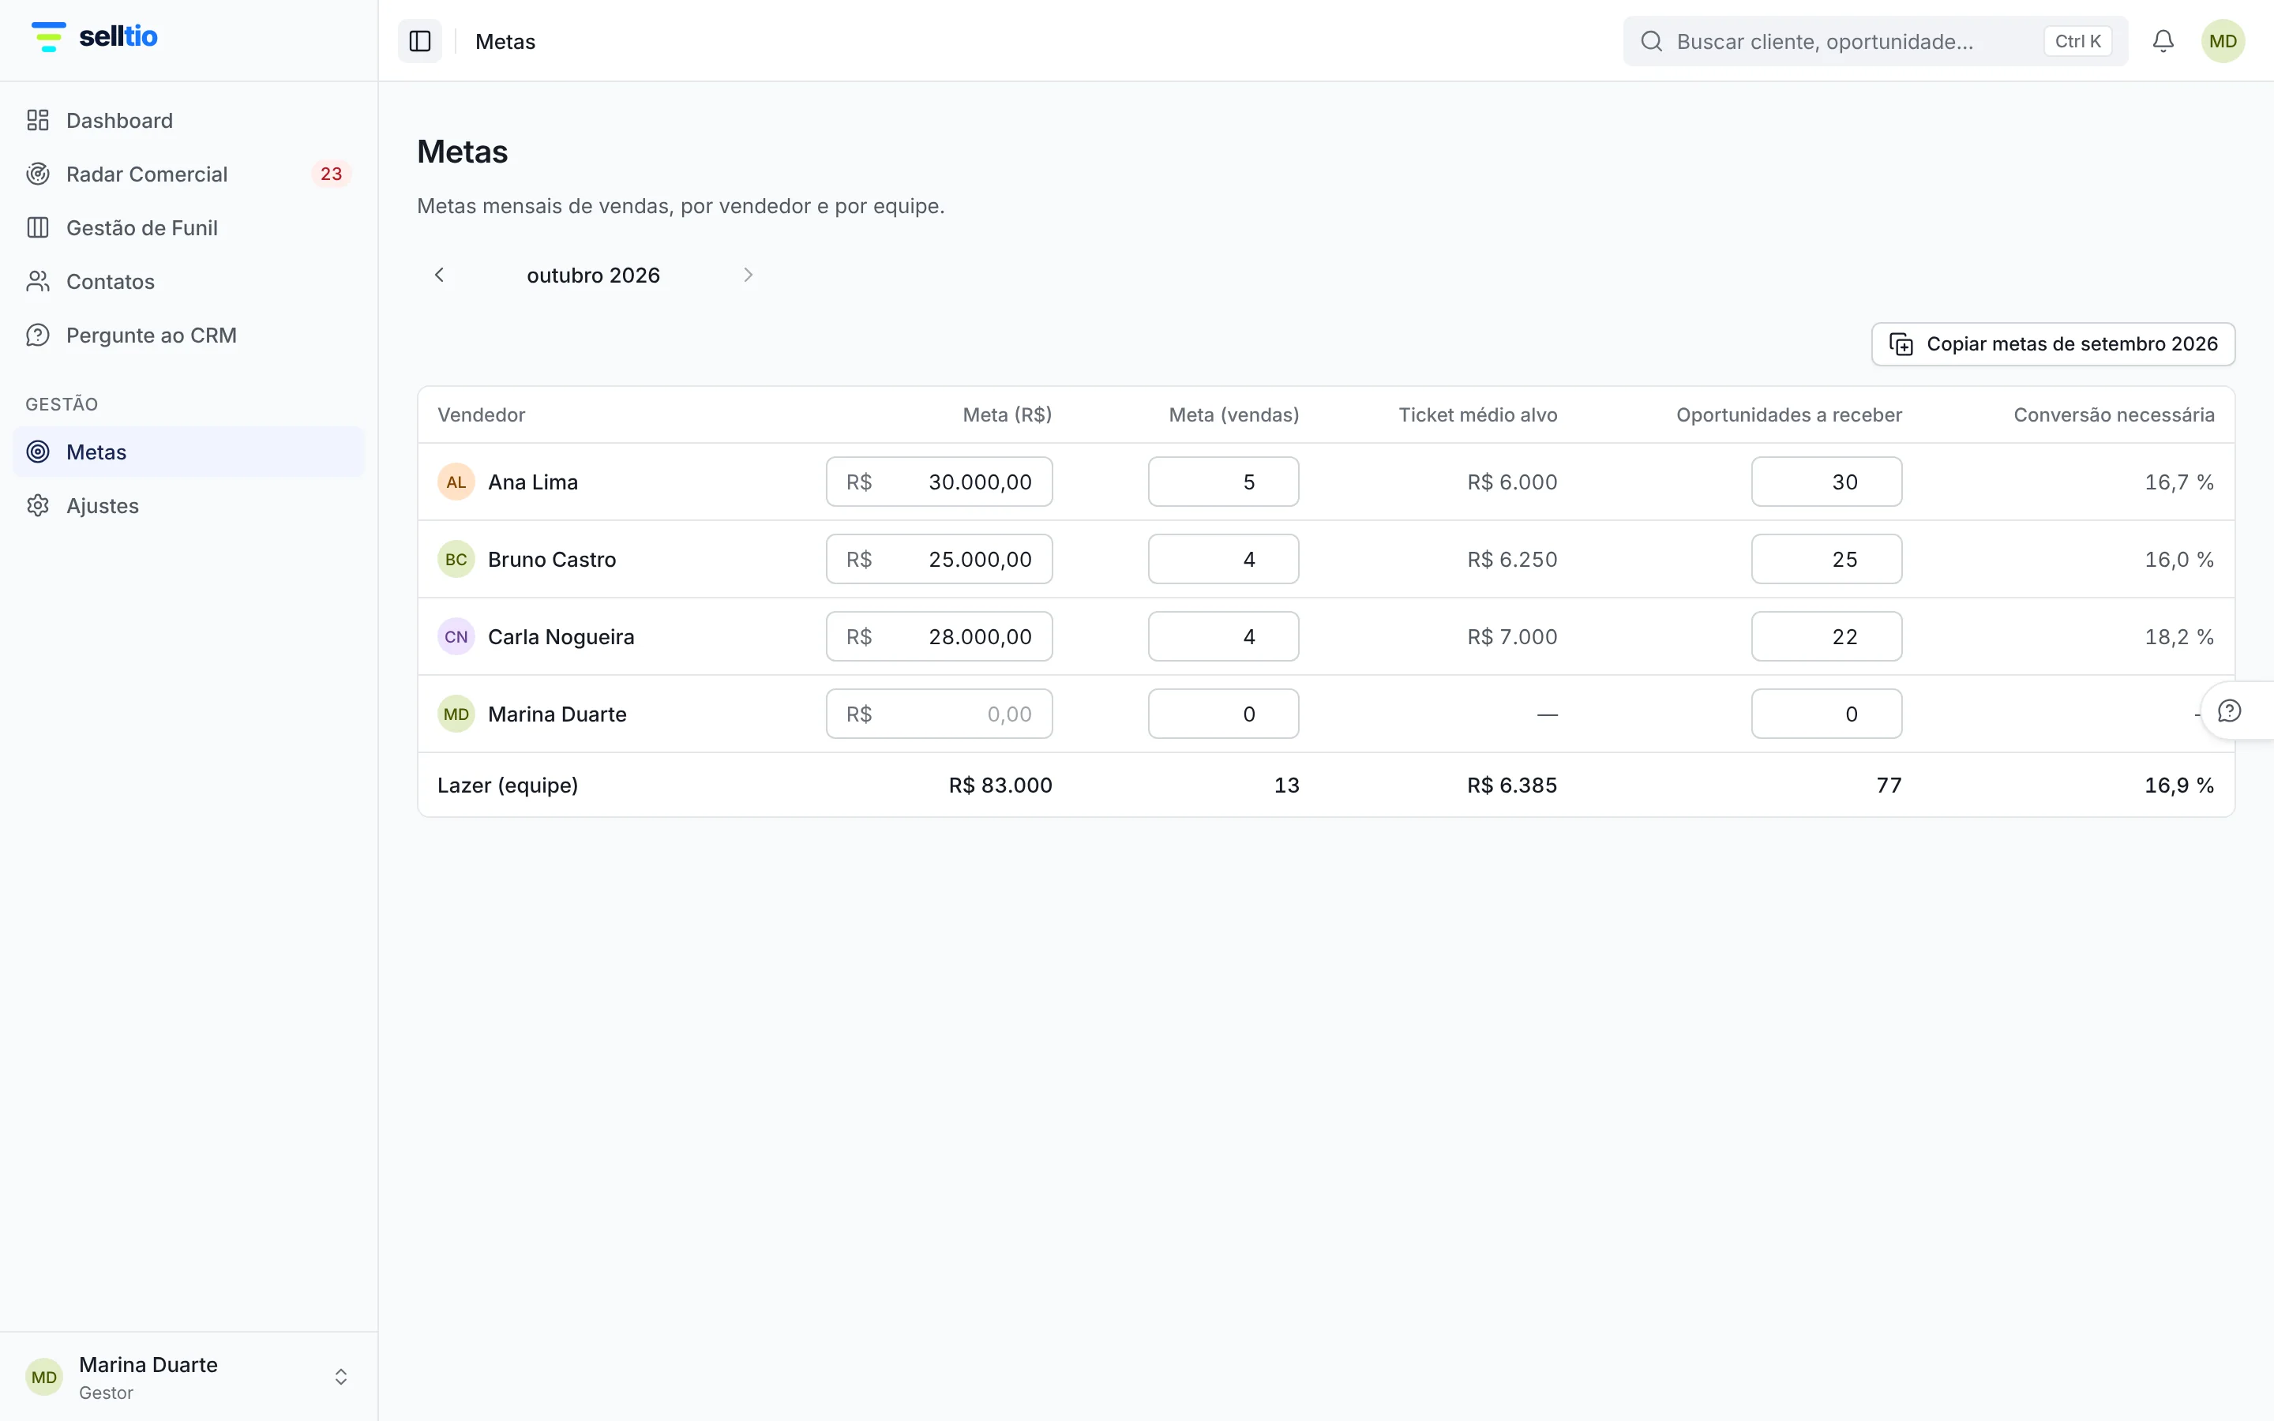The height and width of the screenshot is (1421, 2274).
Task: Focus the Buscar cliente search field
Action: 1874,41
